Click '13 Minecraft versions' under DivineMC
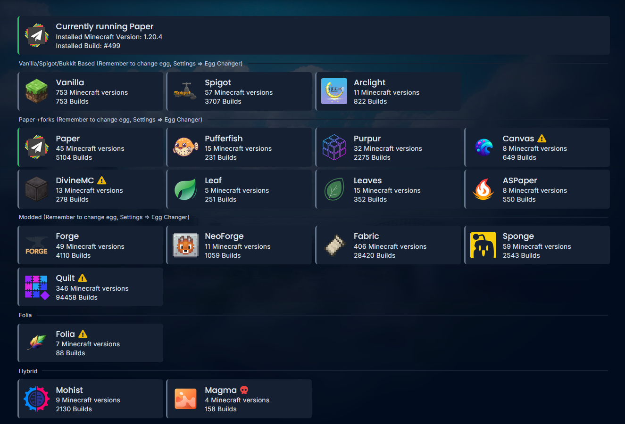Viewport: 625px width, 424px height. pos(89,190)
